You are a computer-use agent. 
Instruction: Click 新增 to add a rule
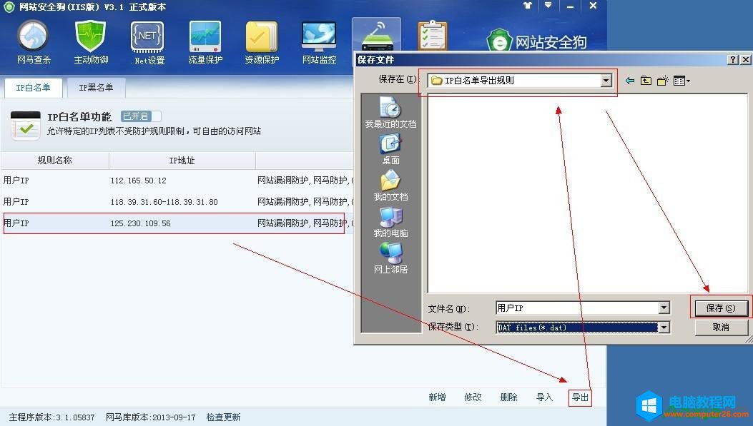coord(437,397)
